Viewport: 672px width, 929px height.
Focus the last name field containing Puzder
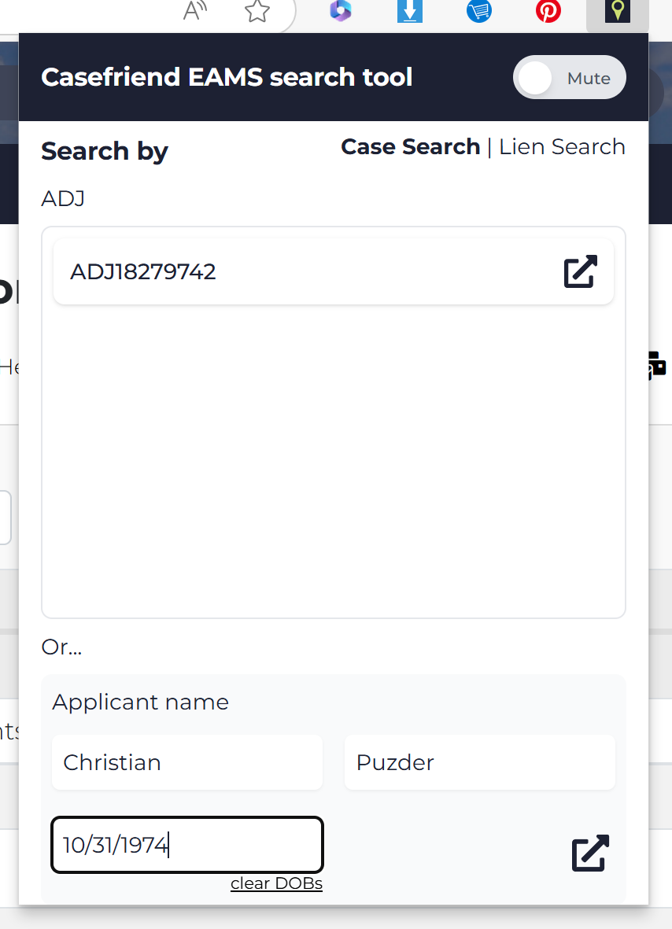pos(479,762)
